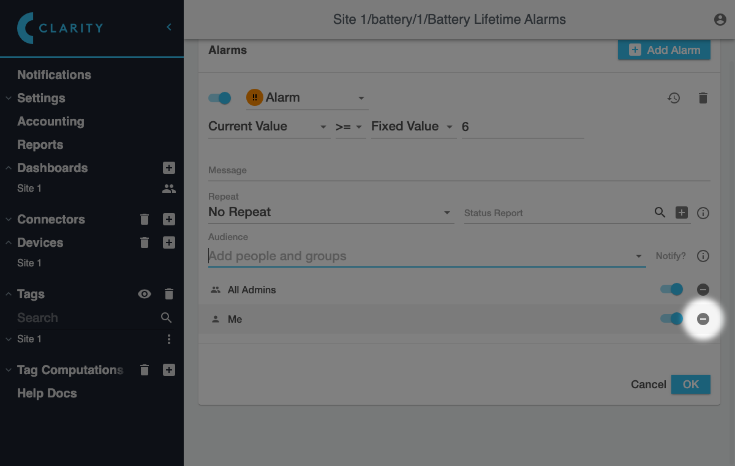Click the Status Report search icon

click(660, 212)
